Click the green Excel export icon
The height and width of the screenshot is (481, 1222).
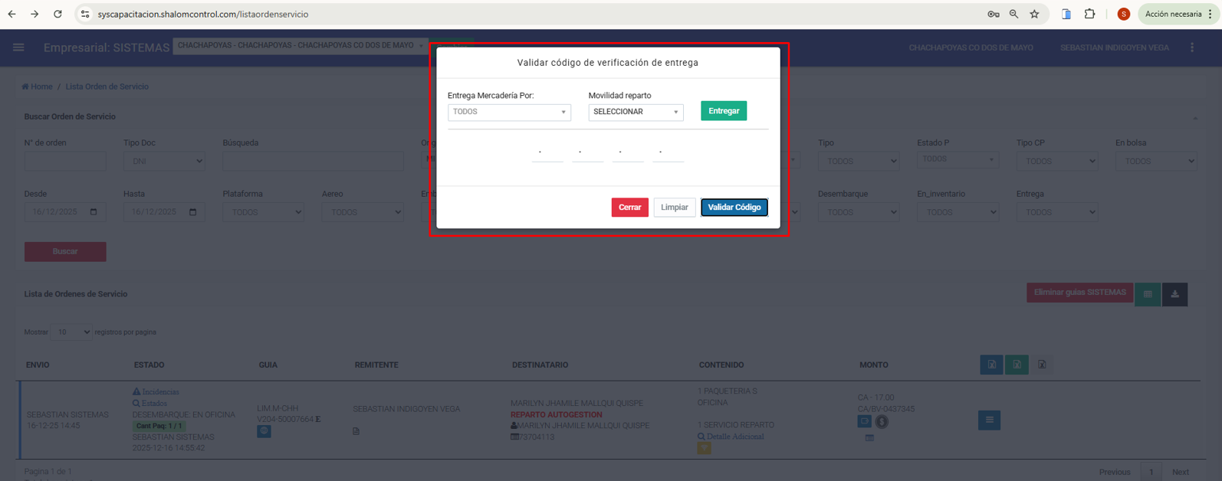pos(1017,365)
